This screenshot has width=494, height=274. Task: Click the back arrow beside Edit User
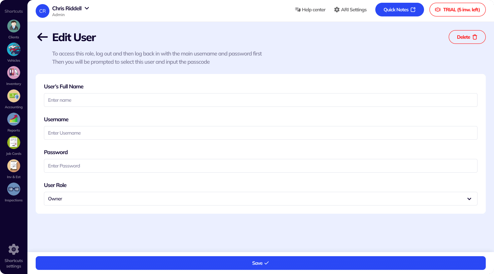(x=42, y=37)
